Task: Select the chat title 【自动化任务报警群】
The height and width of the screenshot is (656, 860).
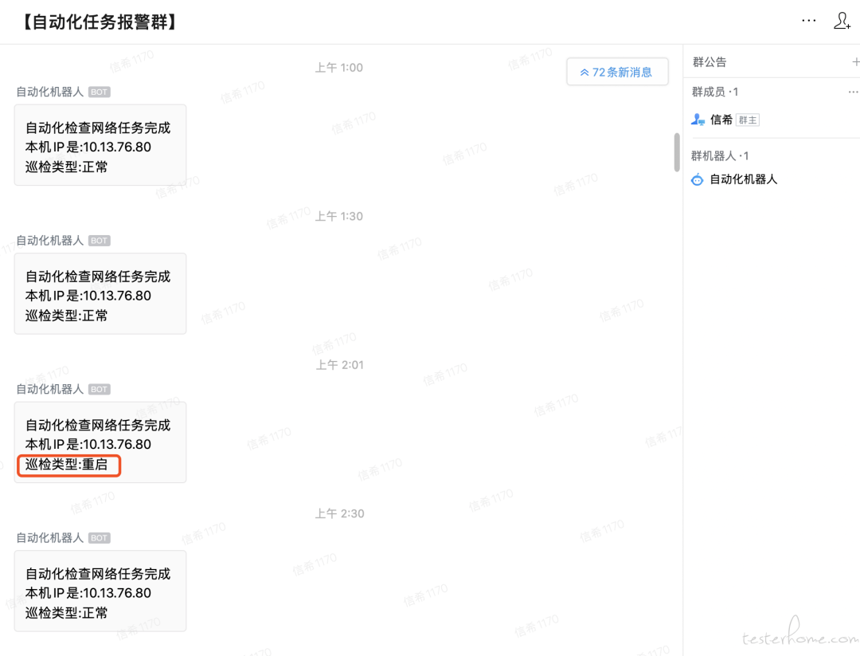Action: pyautogui.click(x=97, y=22)
